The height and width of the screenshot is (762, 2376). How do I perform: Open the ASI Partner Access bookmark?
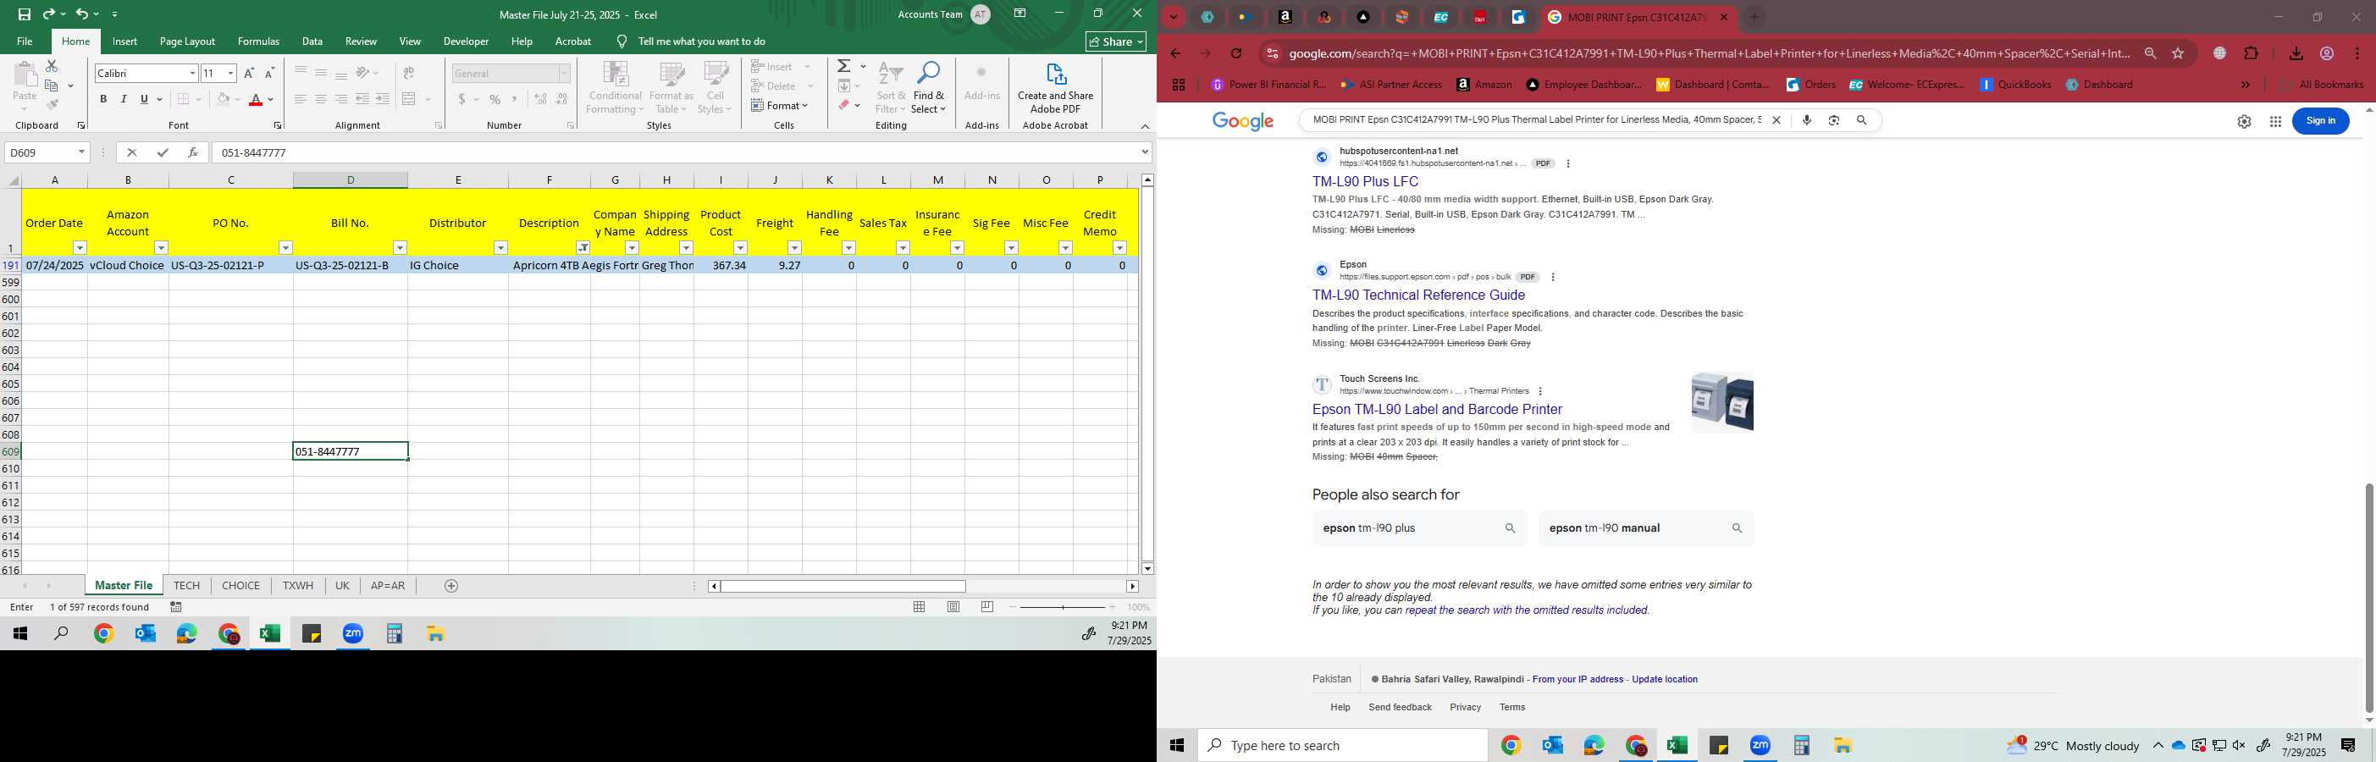(1391, 84)
